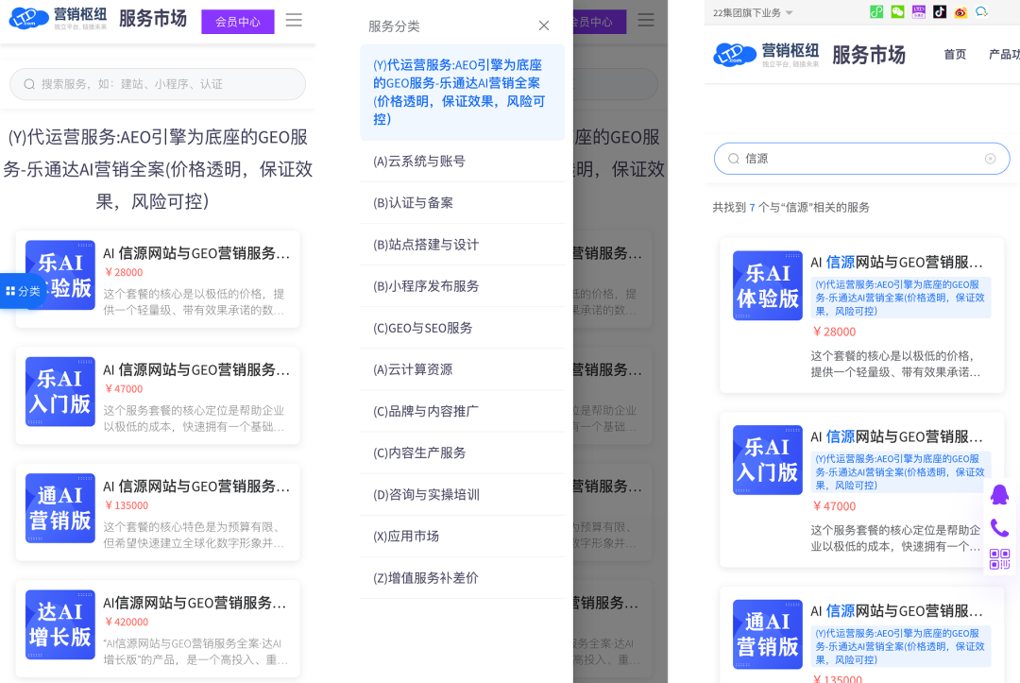The height and width of the screenshot is (683, 1020).
Task: Open the blue chat bubble icon in top bar
Action: pyautogui.click(x=981, y=11)
